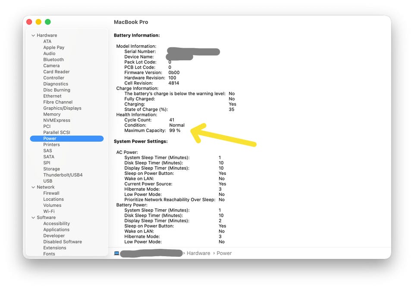Select Firewall under Network
Screen dimensions: 414x289
pyautogui.click(x=51, y=193)
